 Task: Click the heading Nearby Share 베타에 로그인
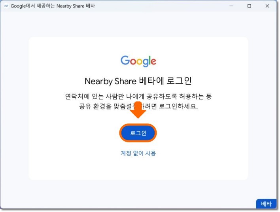138,81
